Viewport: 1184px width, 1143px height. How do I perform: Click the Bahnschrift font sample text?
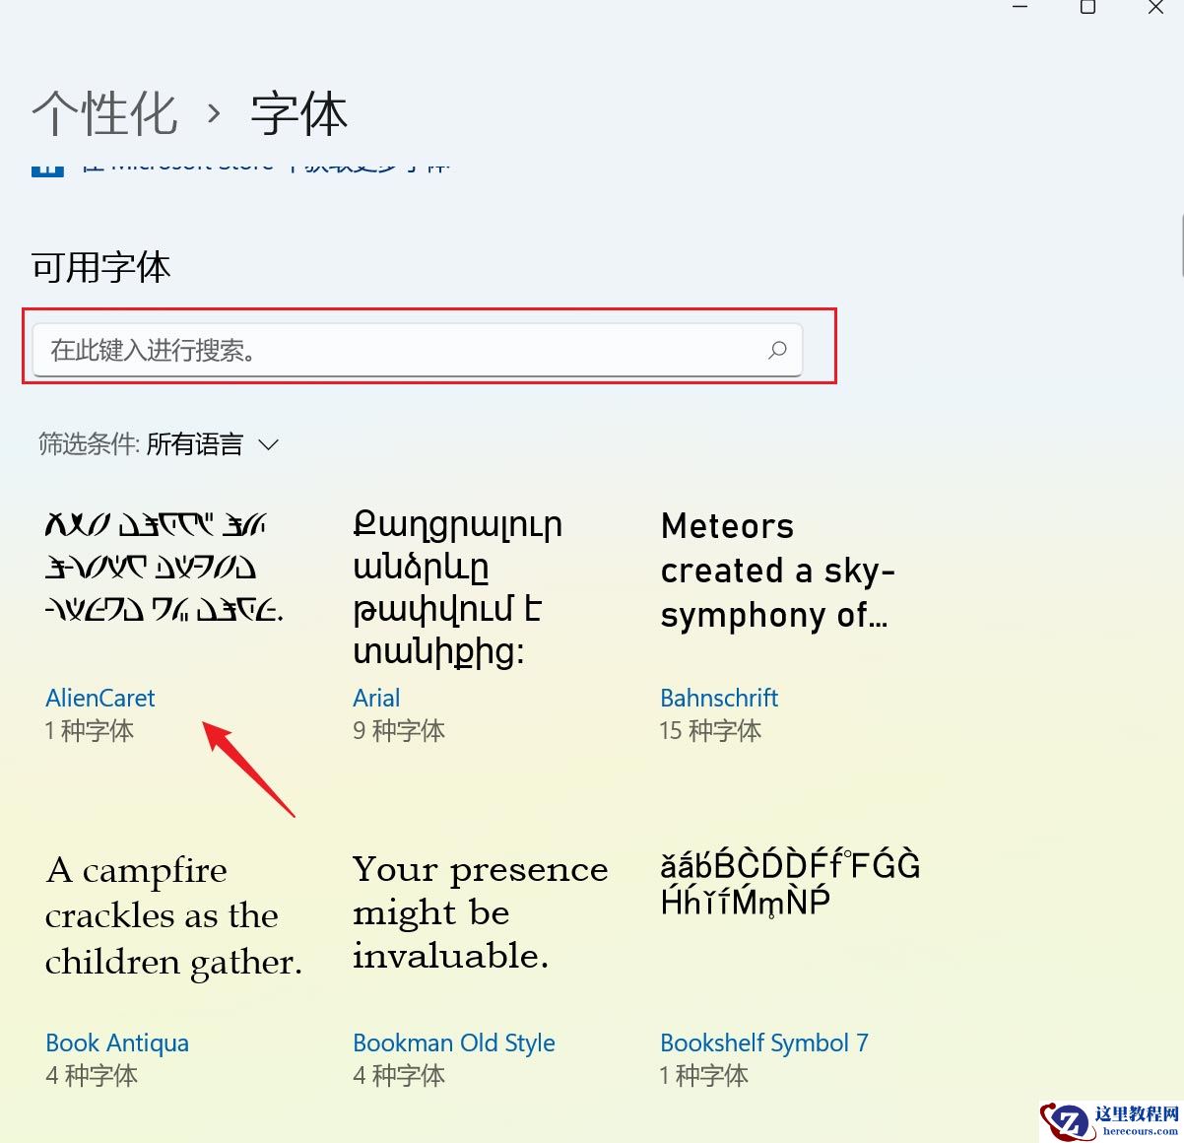tap(778, 571)
